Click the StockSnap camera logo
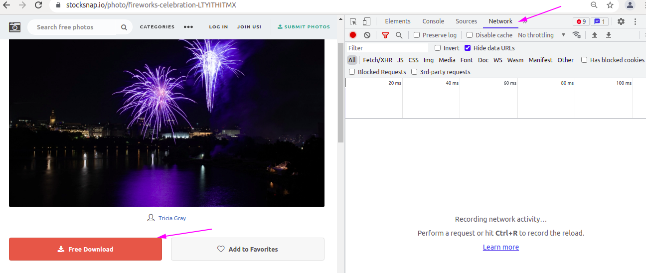The width and height of the screenshot is (646, 273). point(15,27)
